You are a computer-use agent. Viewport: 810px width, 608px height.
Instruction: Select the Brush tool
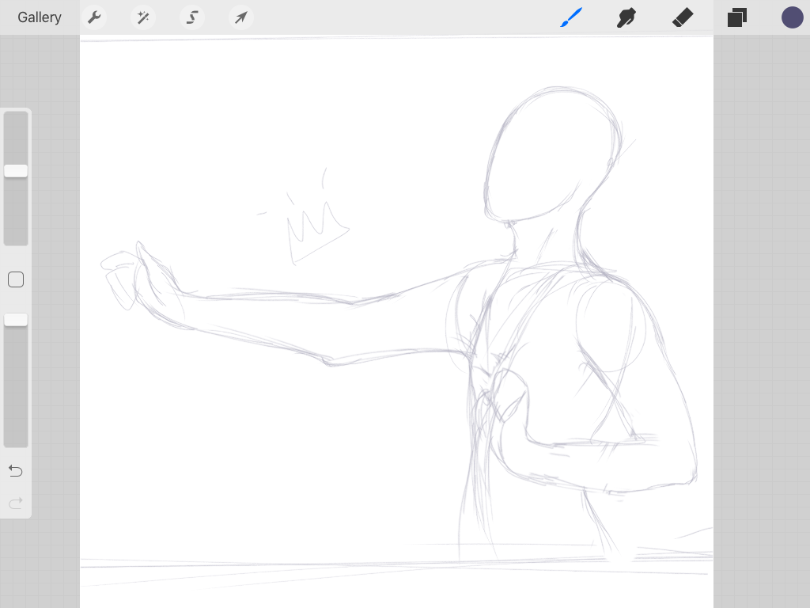pos(571,17)
